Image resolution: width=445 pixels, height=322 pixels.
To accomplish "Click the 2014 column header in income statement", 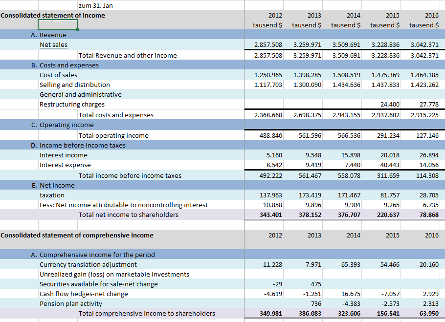I will coord(354,15).
